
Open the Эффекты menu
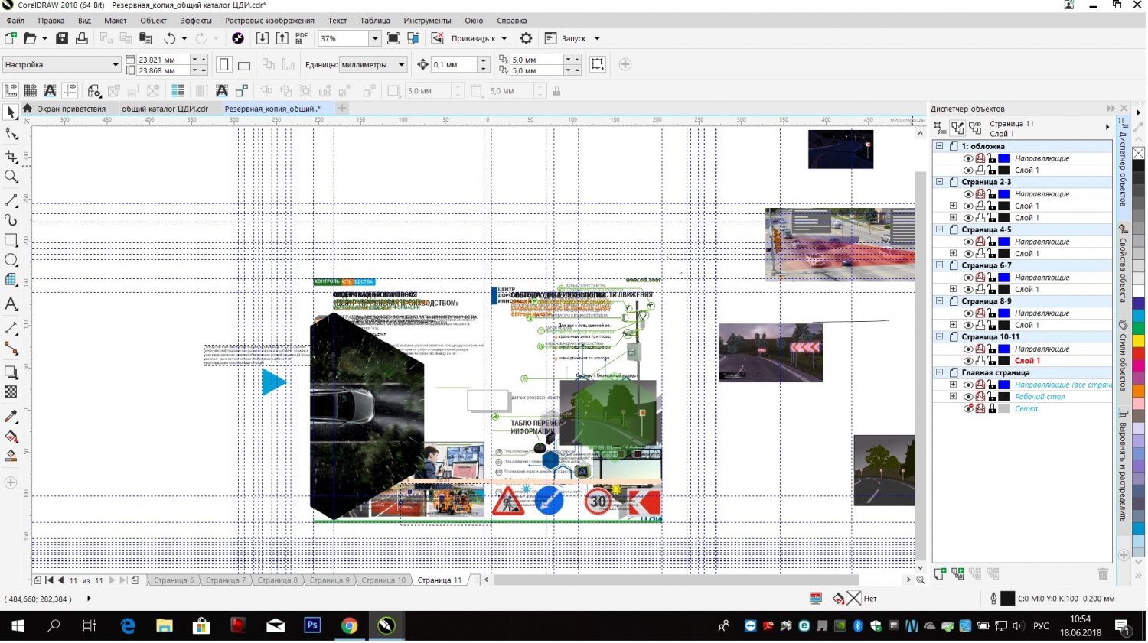pos(195,21)
